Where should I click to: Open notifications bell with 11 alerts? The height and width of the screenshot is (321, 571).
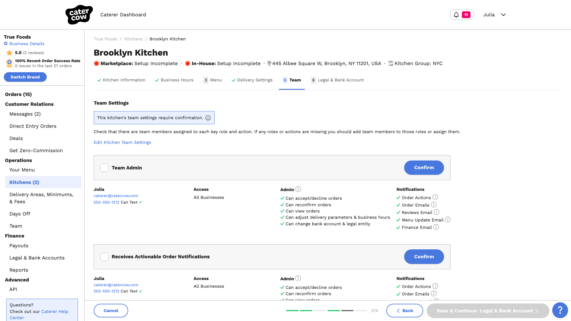[x=462, y=15]
